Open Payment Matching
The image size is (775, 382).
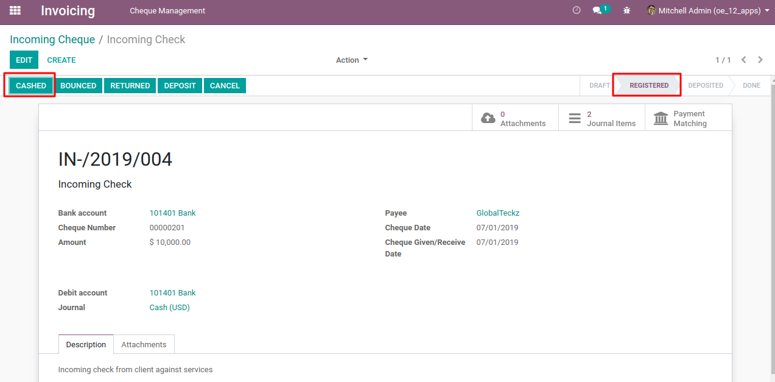click(688, 118)
